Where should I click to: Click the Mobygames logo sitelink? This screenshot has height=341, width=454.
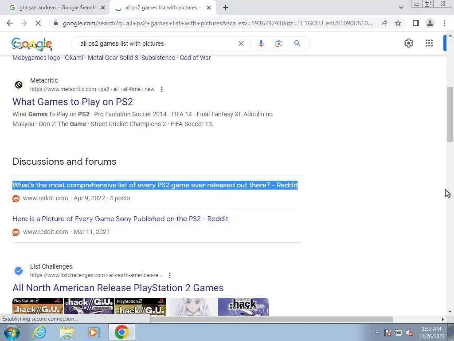36,58
